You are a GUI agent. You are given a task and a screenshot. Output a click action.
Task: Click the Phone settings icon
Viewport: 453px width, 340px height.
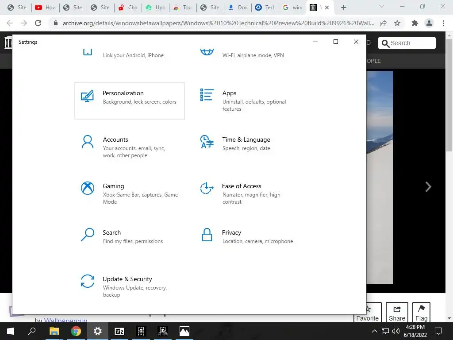point(87,52)
